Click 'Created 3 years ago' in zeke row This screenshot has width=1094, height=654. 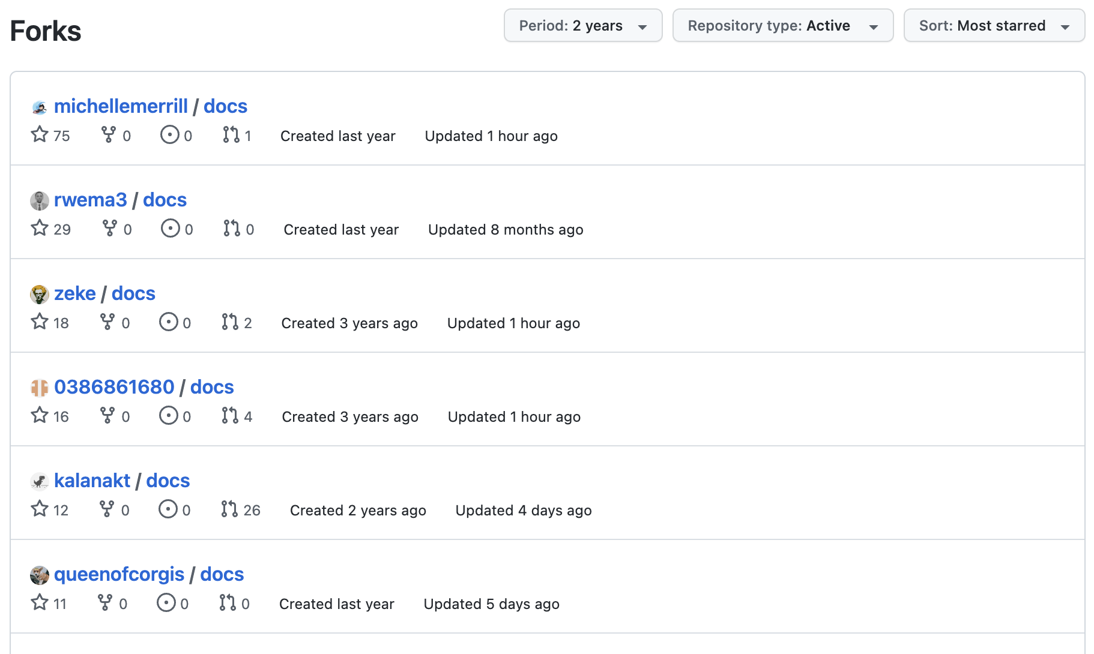[x=349, y=323]
